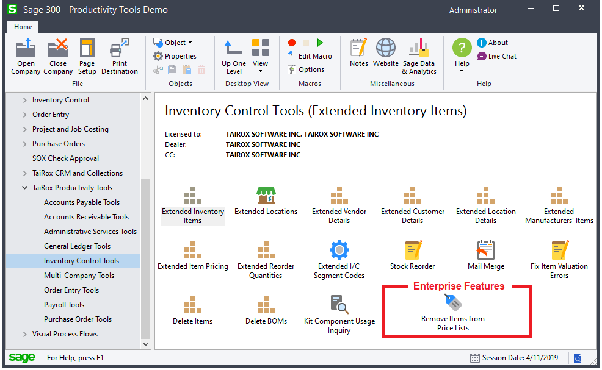Open the View dropdown in Desktop View
Image resolution: width=602 pixels, height=370 pixels.
(x=261, y=56)
